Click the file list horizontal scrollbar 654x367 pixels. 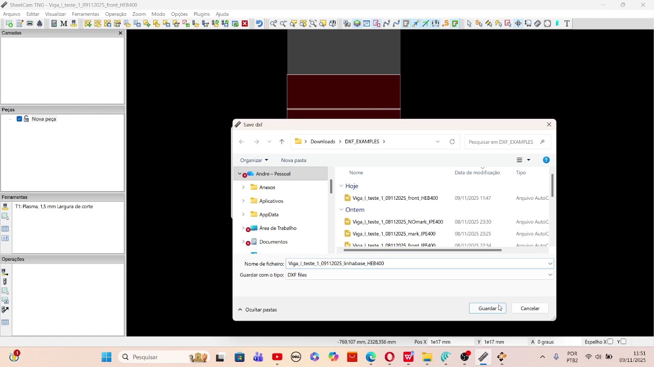click(x=423, y=250)
